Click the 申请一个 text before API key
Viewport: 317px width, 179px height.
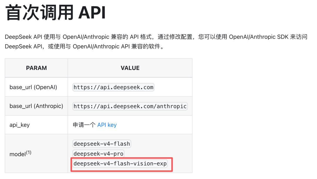(x=84, y=125)
